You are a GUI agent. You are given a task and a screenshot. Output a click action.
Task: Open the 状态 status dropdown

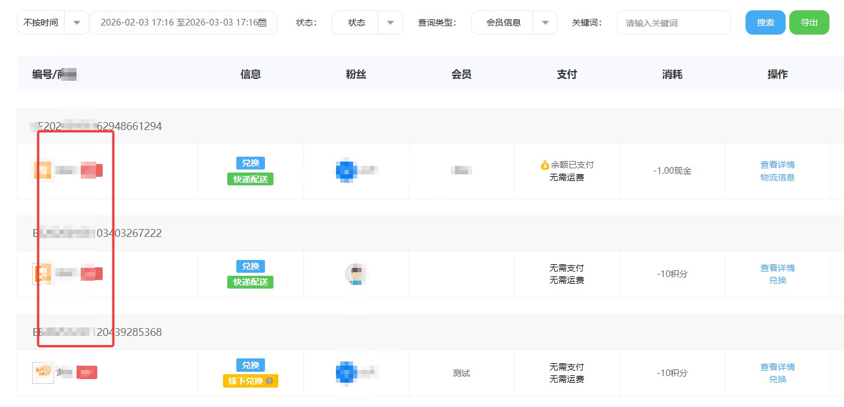(x=367, y=22)
